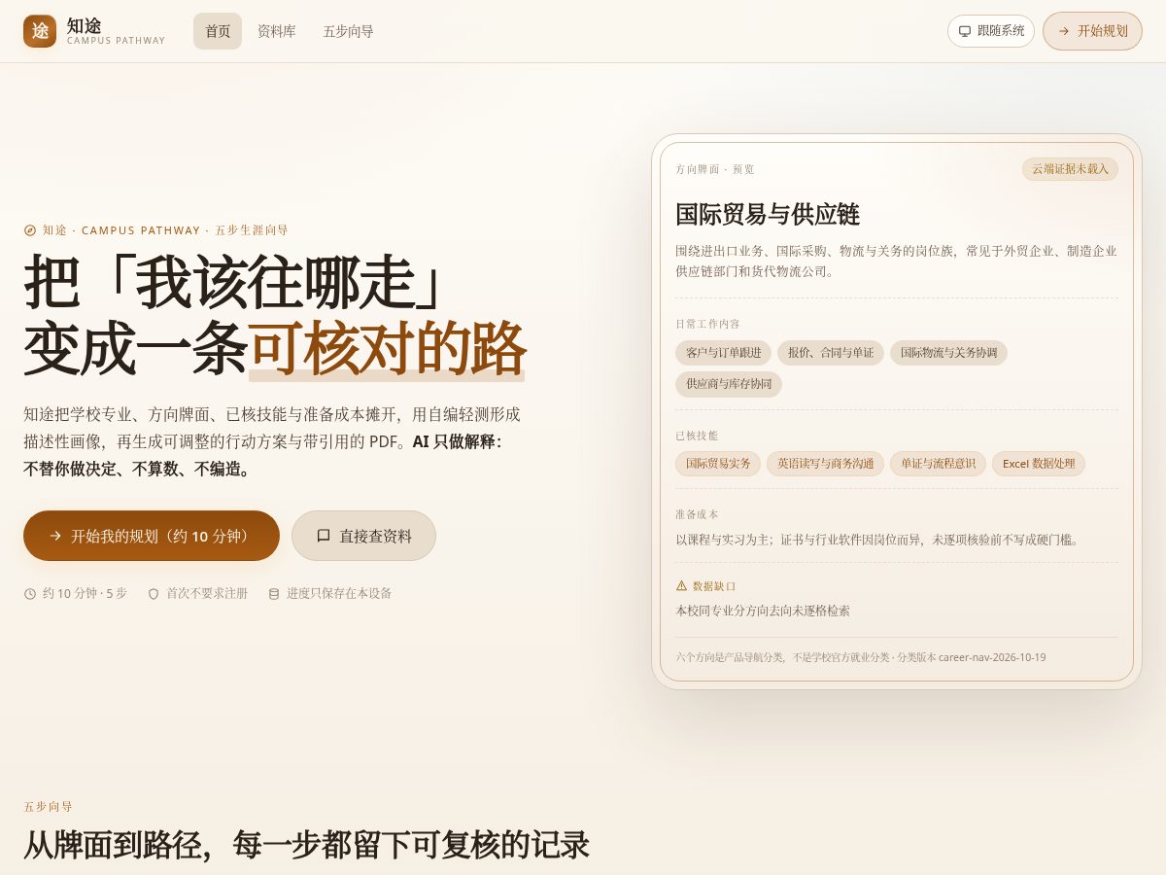Select the 单证与流程意识 skill chip
This screenshot has height=875, width=1166.
pos(938,464)
